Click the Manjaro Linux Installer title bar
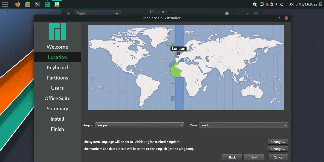The height and width of the screenshot is (162, 324). (162, 18)
